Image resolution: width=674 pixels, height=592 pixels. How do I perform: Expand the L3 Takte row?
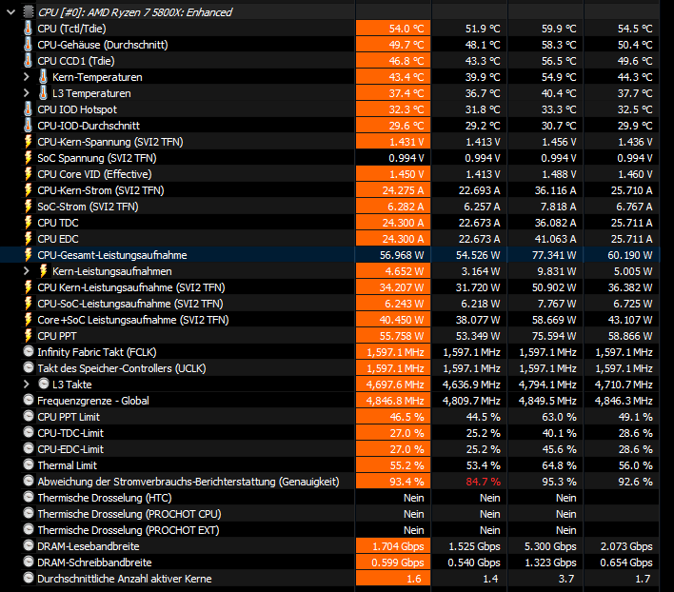click(27, 385)
